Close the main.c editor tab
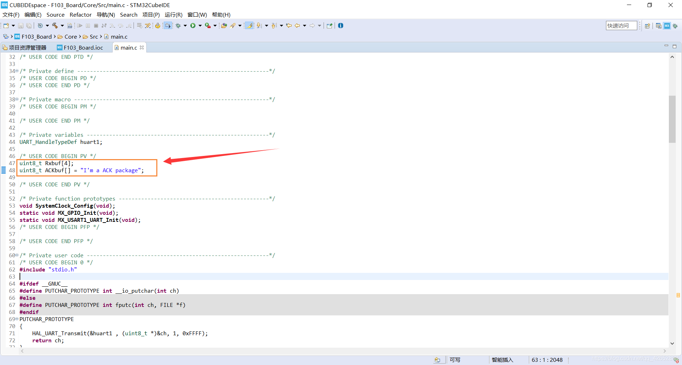The width and height of the screenshot is (682, 365). tap(142, 47)
